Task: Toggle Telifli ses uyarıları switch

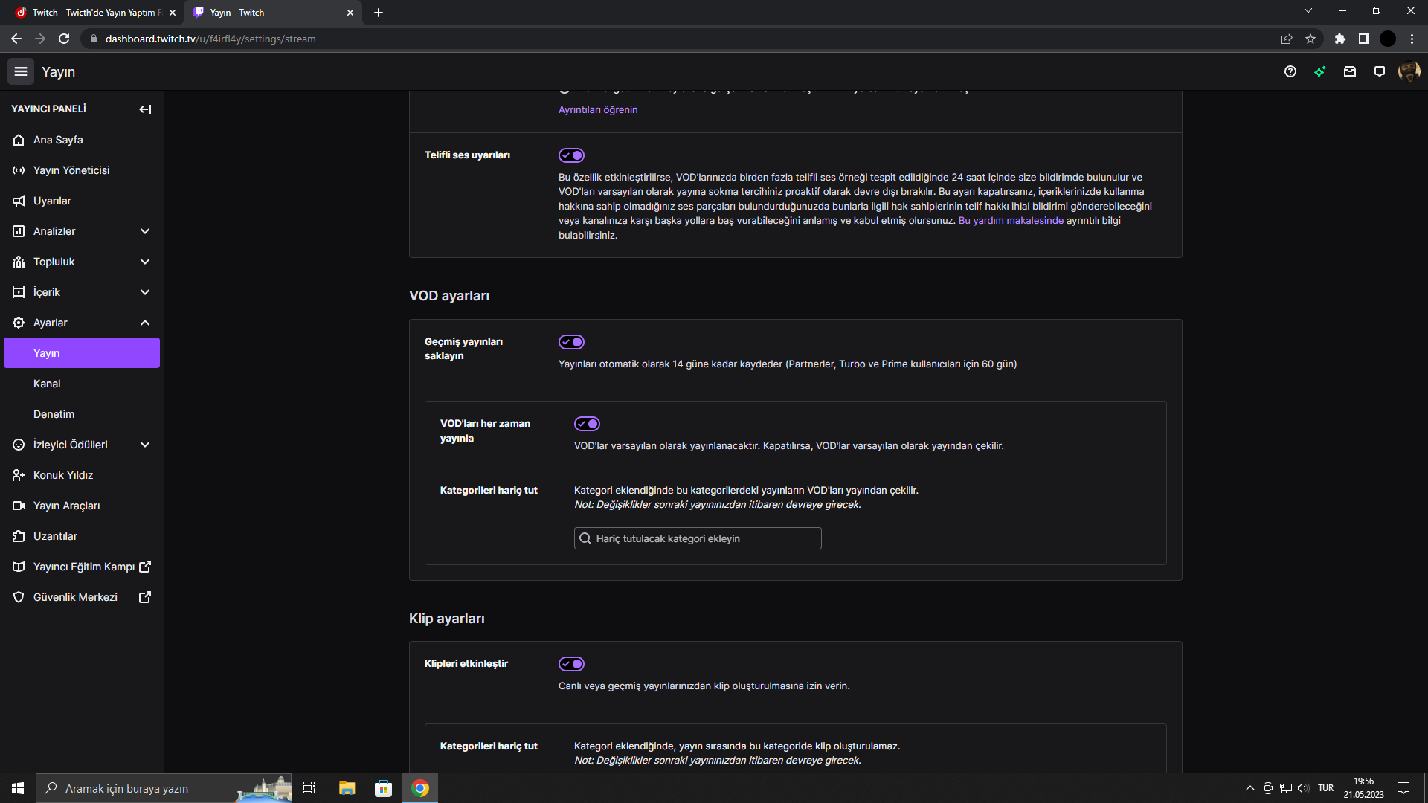Action: (x=572, y=155)
